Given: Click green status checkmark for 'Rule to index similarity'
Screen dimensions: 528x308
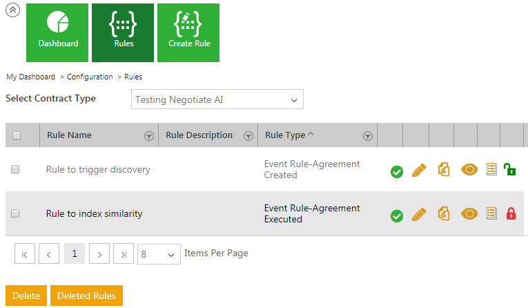Looking at the screenshot, I should pyautogui.click(x=397, y=215).
